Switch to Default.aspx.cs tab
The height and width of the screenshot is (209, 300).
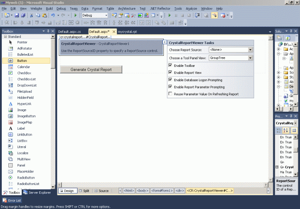(70, 32)
